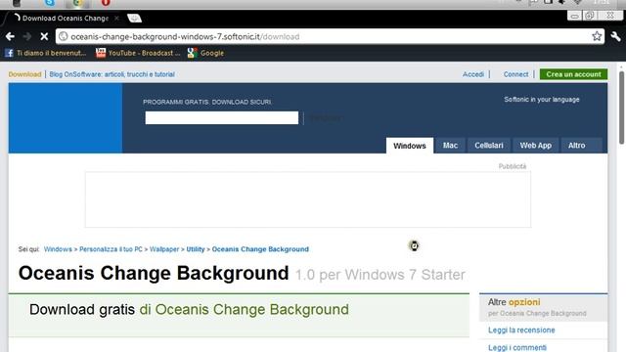Switch to the Windows platform tab

tap(409, 146)
